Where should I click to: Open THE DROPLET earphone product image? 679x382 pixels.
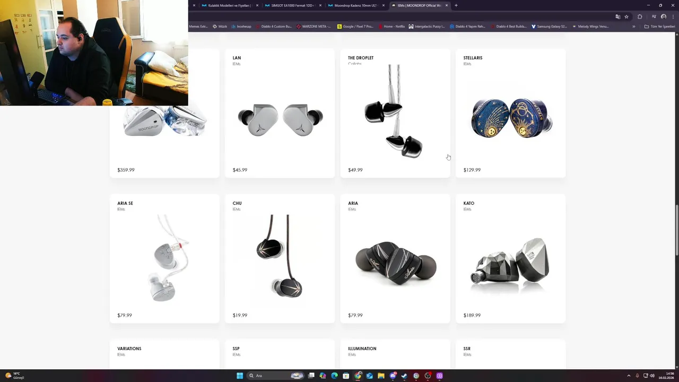(x=394, y=112)
